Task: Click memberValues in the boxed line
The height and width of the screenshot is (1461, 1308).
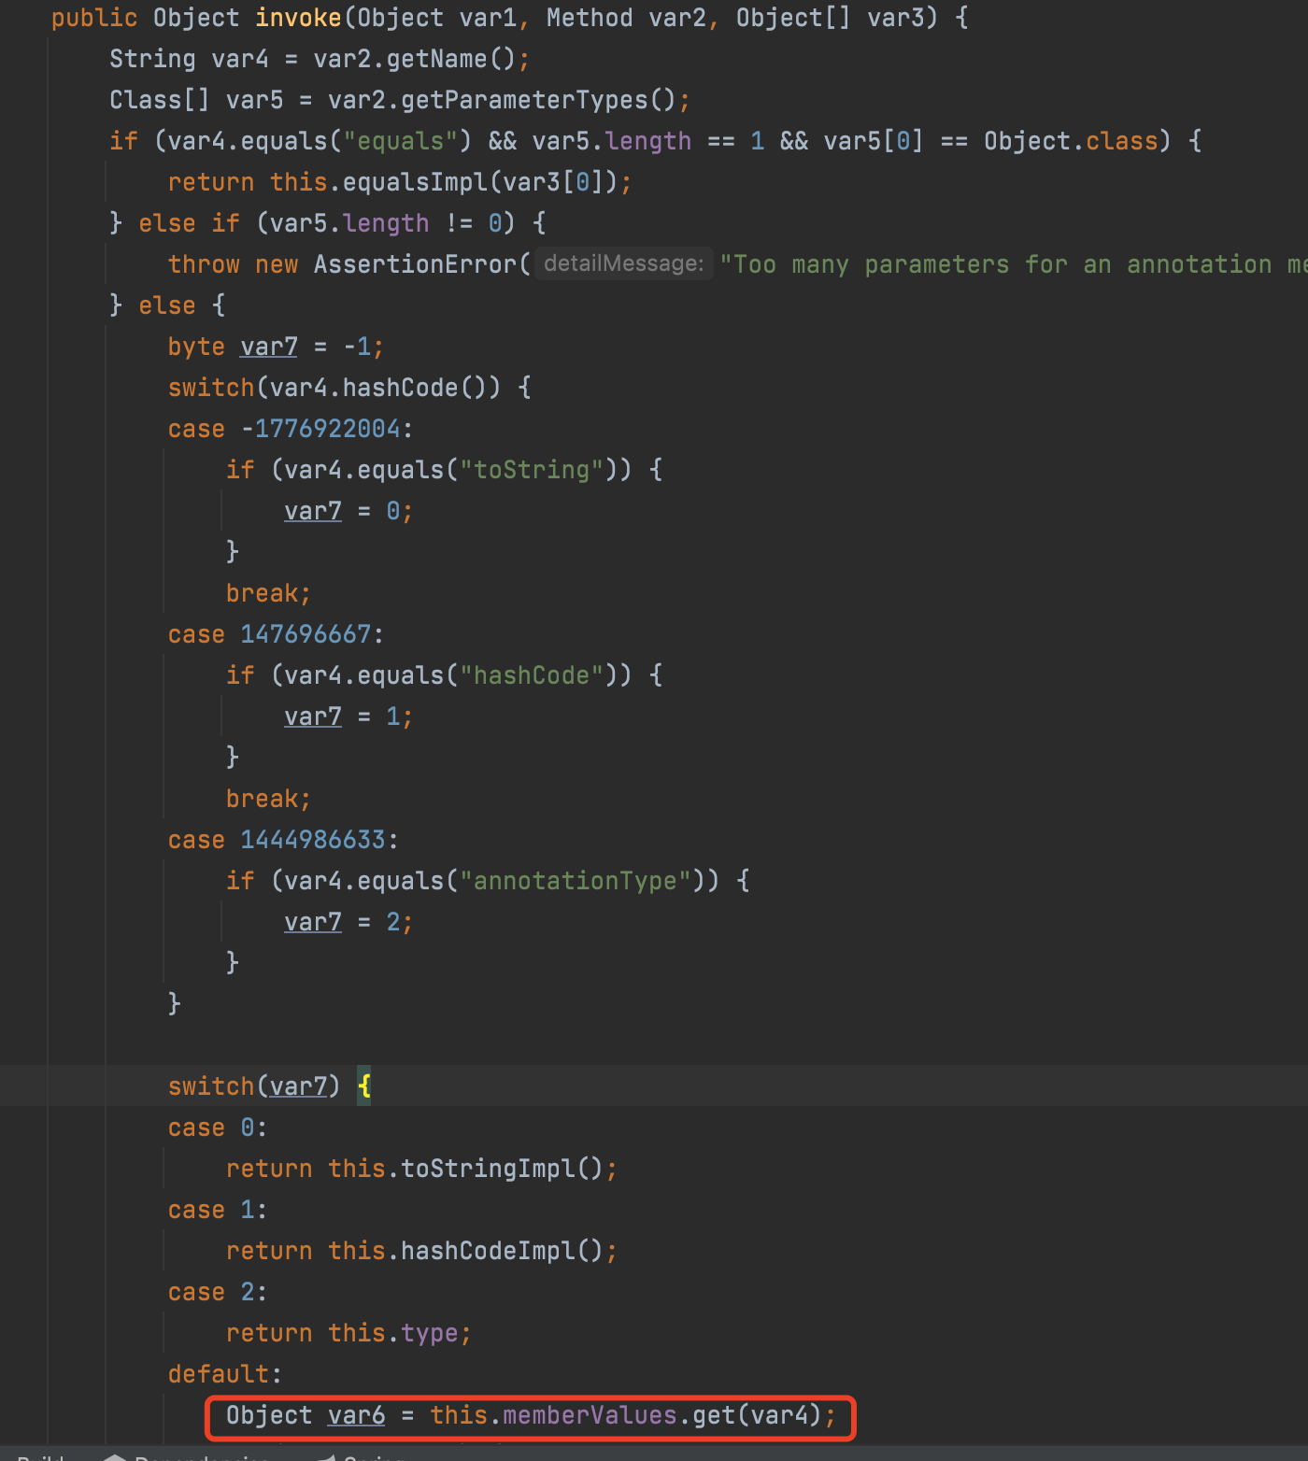Action: 590,1415
